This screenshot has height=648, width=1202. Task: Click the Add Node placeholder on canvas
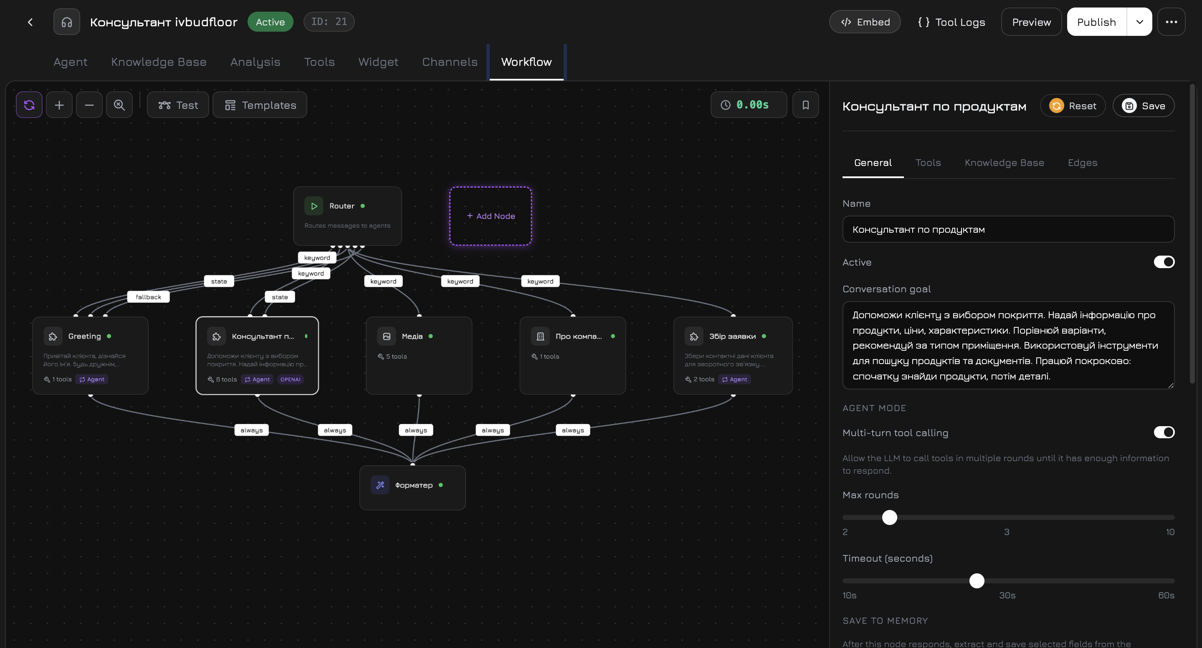[490, 216]
